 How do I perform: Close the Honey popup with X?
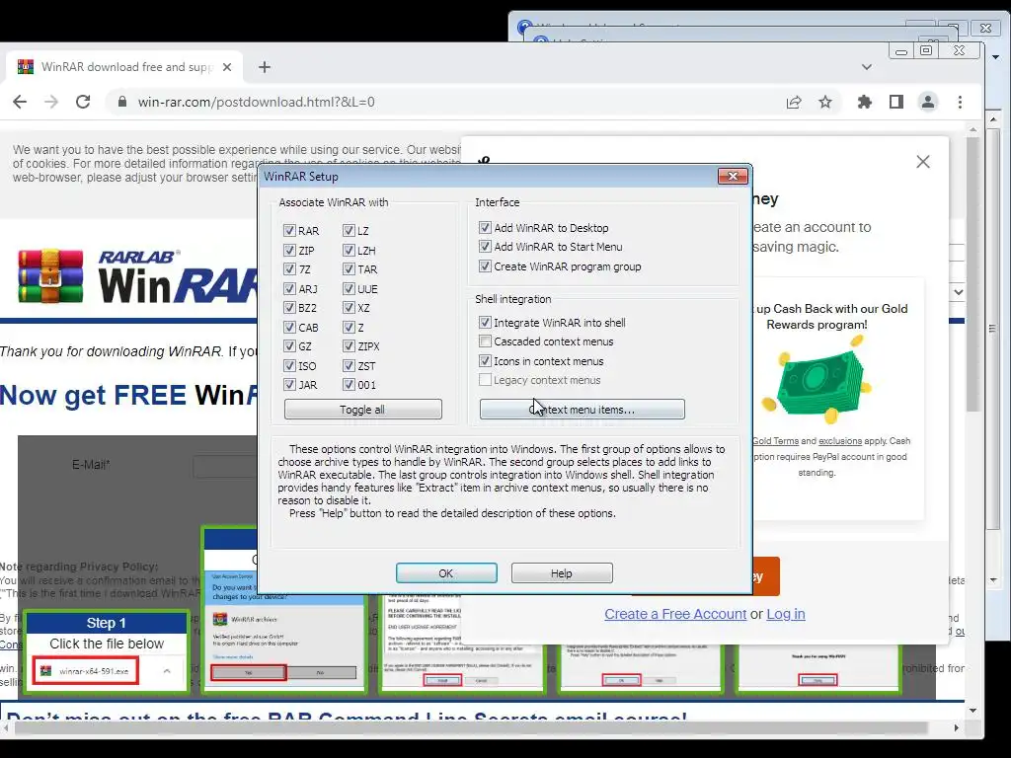click(923, 162)
